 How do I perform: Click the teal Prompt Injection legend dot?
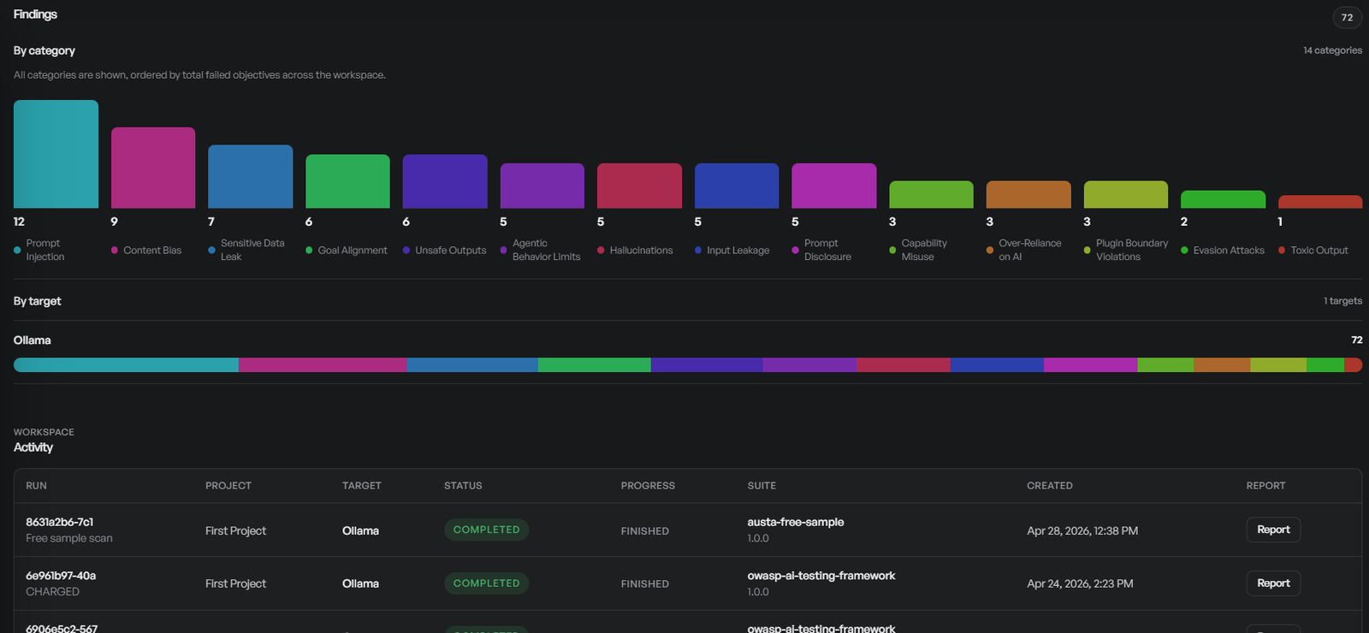click(17, 251)
